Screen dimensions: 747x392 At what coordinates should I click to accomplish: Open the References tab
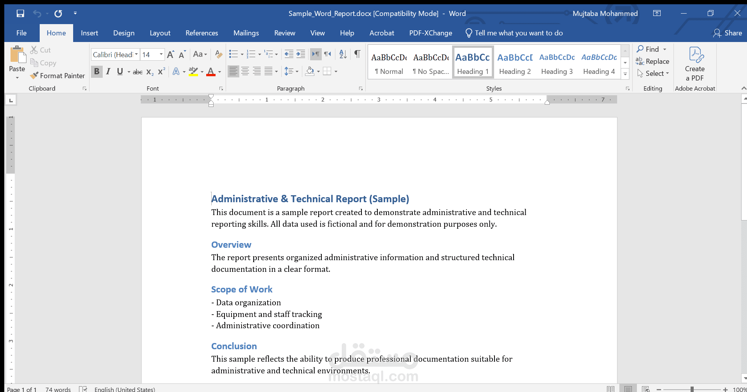[x=202, y=33]
